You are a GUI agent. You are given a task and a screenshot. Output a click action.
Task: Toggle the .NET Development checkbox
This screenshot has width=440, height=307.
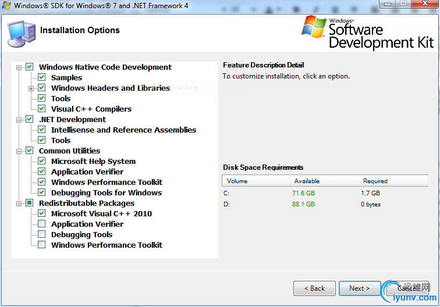coord(30,119)
